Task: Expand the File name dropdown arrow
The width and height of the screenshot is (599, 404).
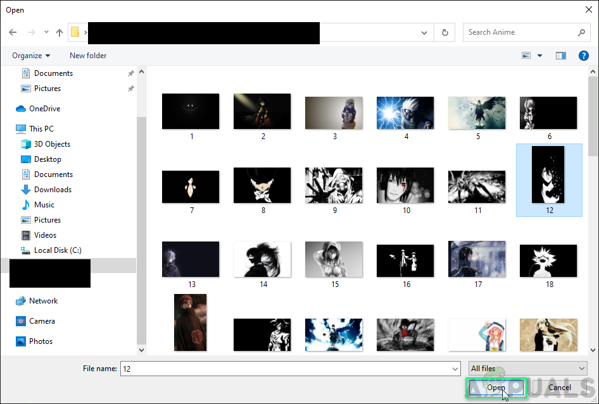Action: click(x=455, y=369)
